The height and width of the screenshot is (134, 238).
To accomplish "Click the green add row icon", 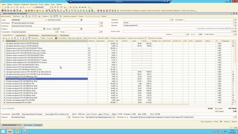I will click(x=4, y=38).
